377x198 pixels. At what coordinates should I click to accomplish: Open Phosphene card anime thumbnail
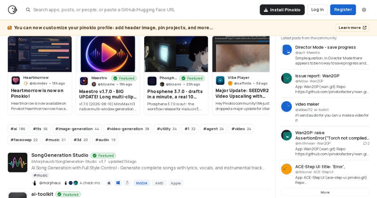tap(176, 54)
